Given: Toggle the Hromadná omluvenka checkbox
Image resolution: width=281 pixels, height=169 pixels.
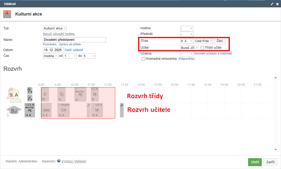Looking at the screenshot, I should click(x=144, y=59).
